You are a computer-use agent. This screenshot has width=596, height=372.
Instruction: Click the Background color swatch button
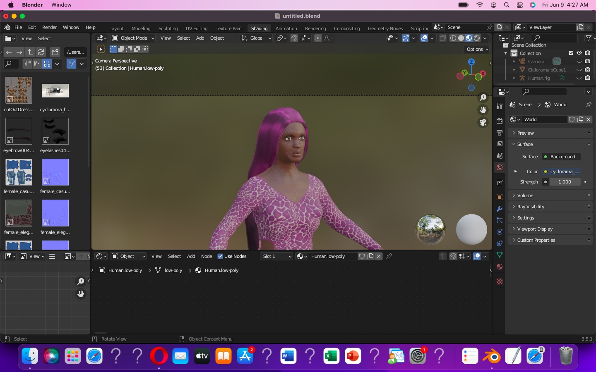click(x=561, y=157)
